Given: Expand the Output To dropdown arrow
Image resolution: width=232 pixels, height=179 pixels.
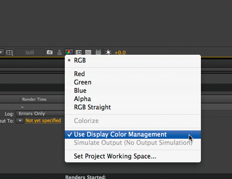Looking at the screenshot, I should (20, 120).
